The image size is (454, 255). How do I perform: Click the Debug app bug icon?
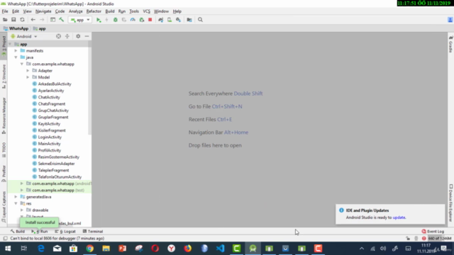click(115, 20)
